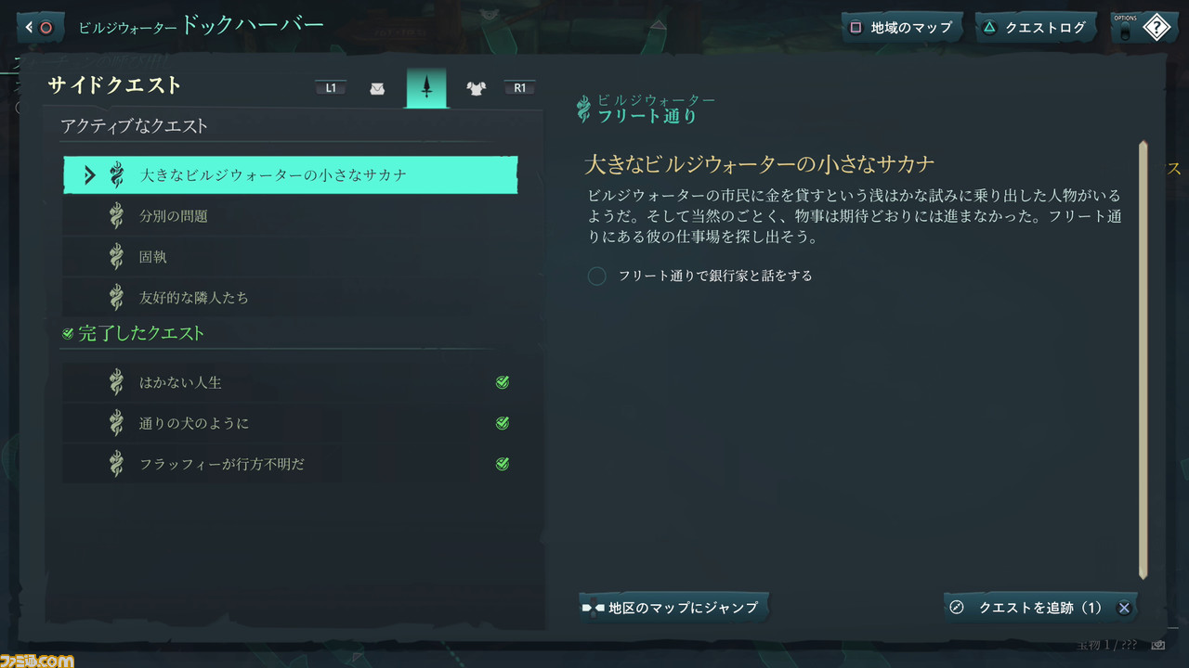Viewport: 1189px width, 668px height.
Task: Click the triangle icon on クエストログ button
Action: coord(989,27)
